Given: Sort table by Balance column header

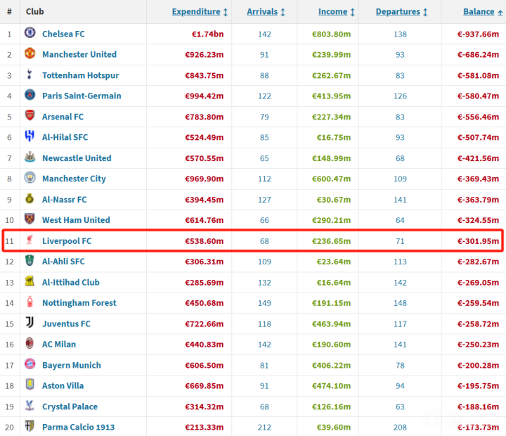Looking at the screenshot, I should 479,12.
